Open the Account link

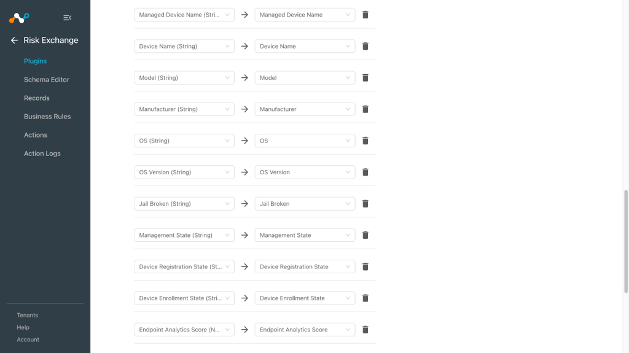pos(28,339)
